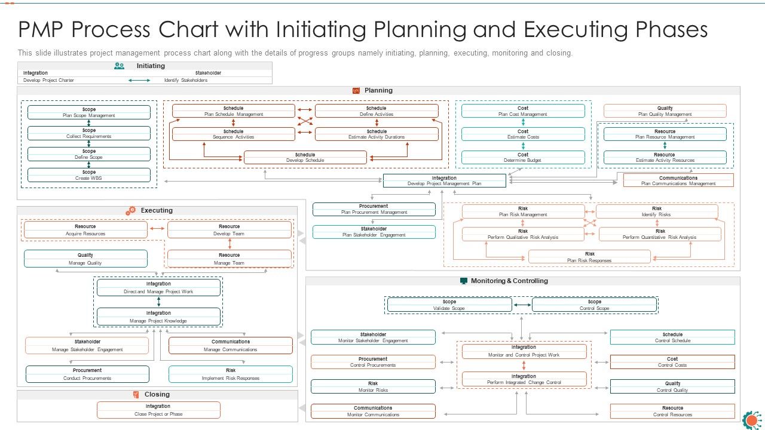This screenshot has width=765, height=430.
Task: Select the slide title heading
Action: [x=363, y=29]
